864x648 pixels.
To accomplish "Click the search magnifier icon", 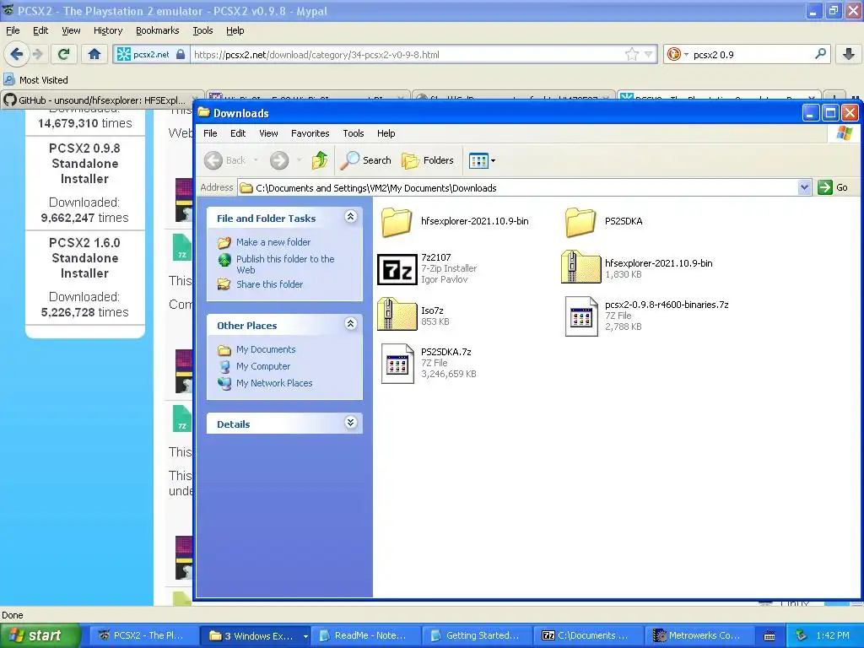I will click(x=820, y=54).
